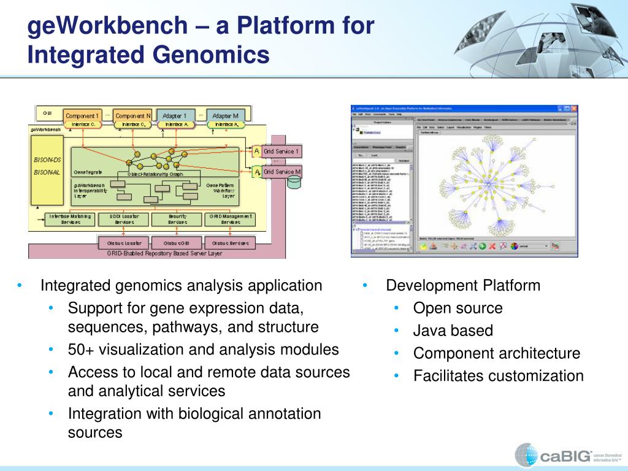Image resolution: width=628 pixels, height=471 pixels.
Task: Click the Project Folders panel header
Action: coord(383,122)
